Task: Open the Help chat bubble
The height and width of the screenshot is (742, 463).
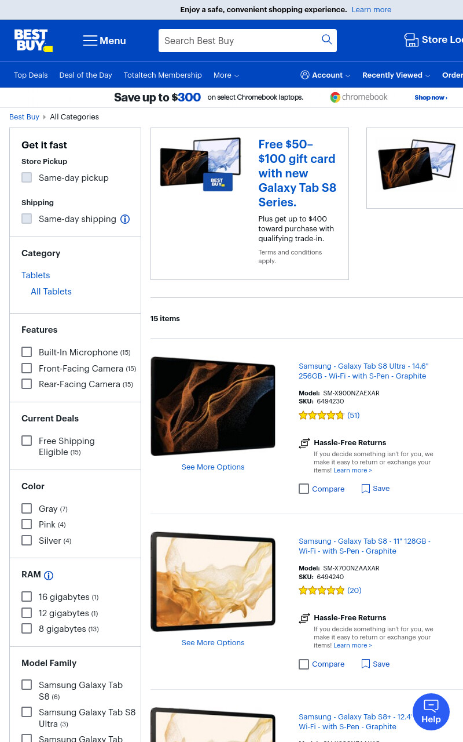Action: coord(431,712)
